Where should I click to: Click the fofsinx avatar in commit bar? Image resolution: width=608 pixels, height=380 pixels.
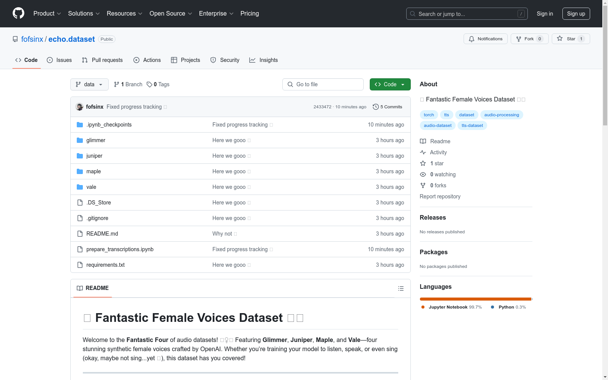79,107
